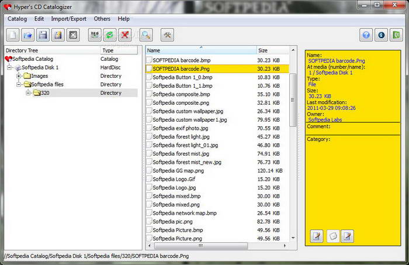This screenshot has height=265, width=409.
Task: Click the folder icon next to 320
Action: (x=37, y=93)
